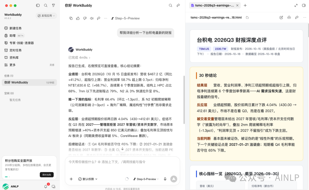Click the WorkBuddy assistant avatar in chat
Viewport: 309px width, 190px height.
click(x=71, y=50)
